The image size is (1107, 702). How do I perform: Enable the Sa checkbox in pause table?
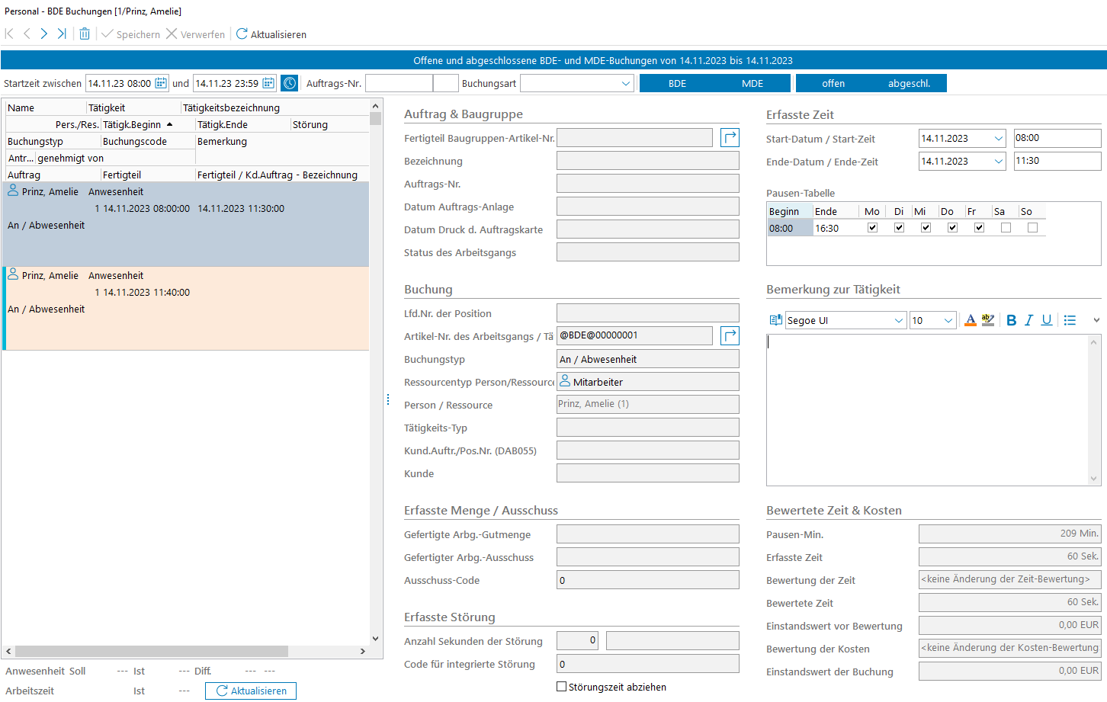point(1006,227)
